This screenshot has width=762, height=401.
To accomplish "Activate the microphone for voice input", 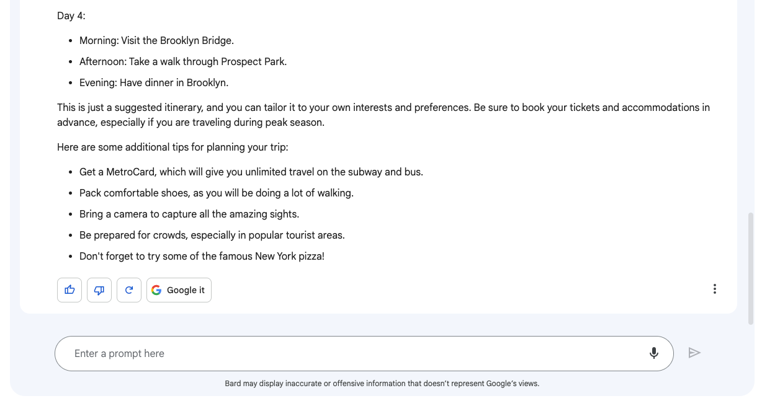I will pos(654,353).
